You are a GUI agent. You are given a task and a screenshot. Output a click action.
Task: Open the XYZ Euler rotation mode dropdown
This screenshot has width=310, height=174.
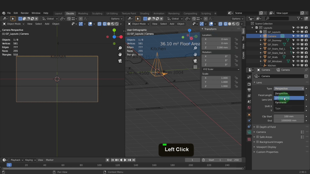click(221, 69)
